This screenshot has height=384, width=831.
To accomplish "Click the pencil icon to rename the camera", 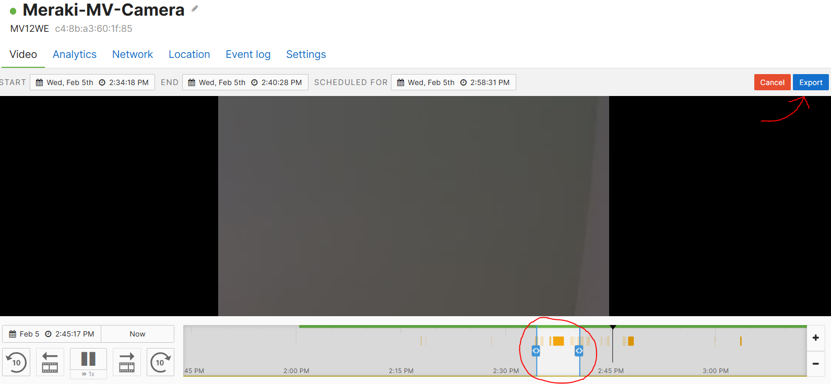I will 195,8.
